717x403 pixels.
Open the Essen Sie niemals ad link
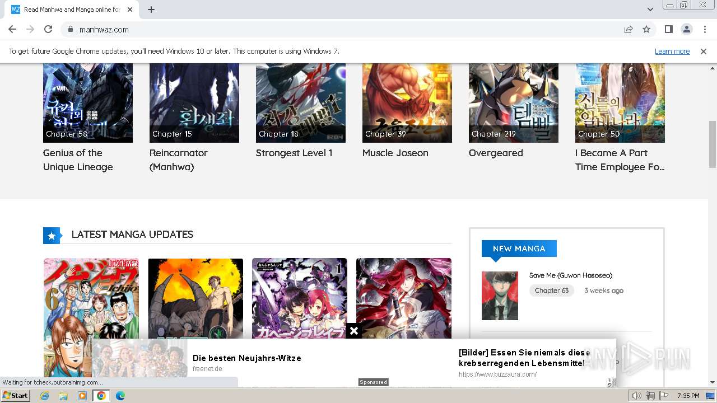(524, 358)
